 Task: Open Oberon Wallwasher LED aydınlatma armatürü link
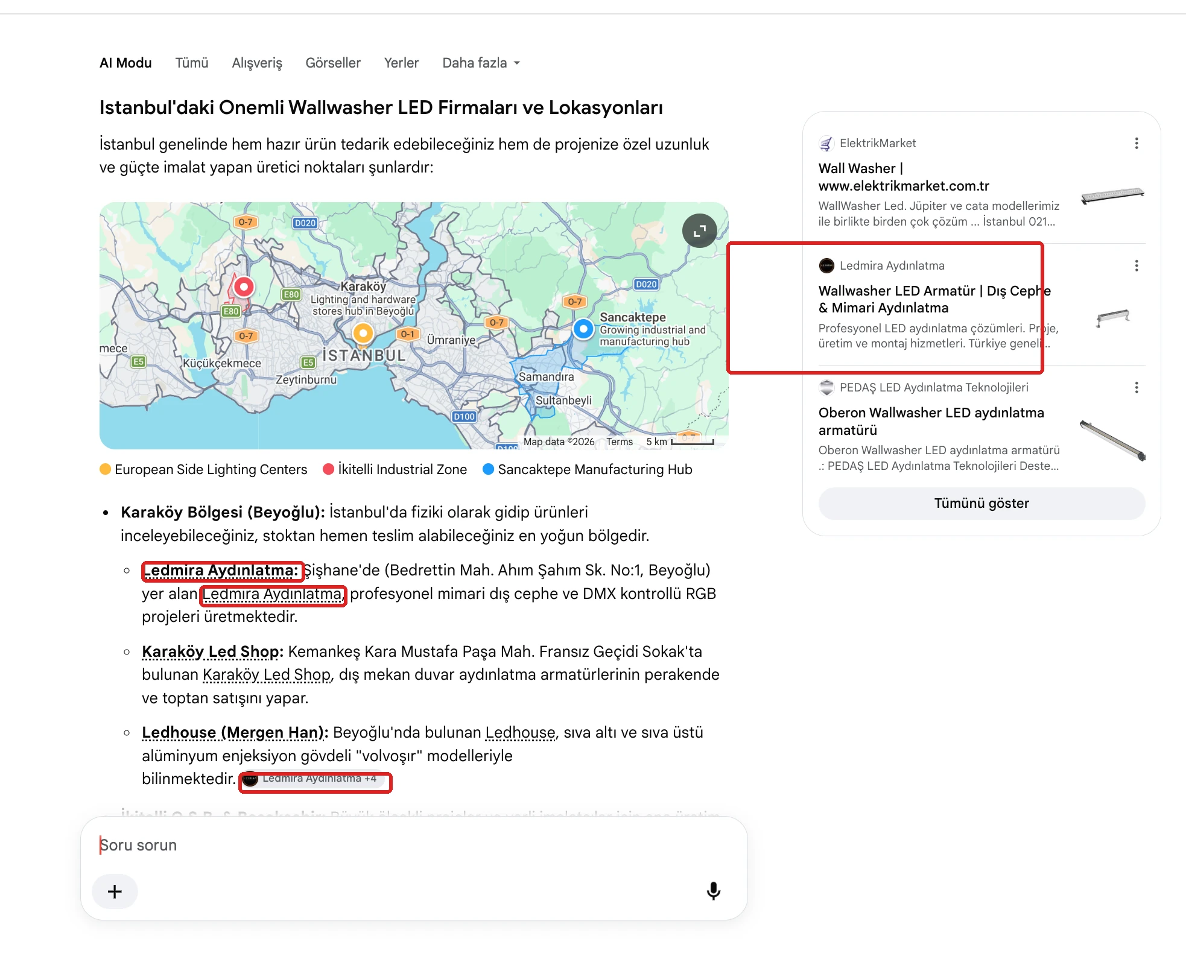tap(931, 422)
